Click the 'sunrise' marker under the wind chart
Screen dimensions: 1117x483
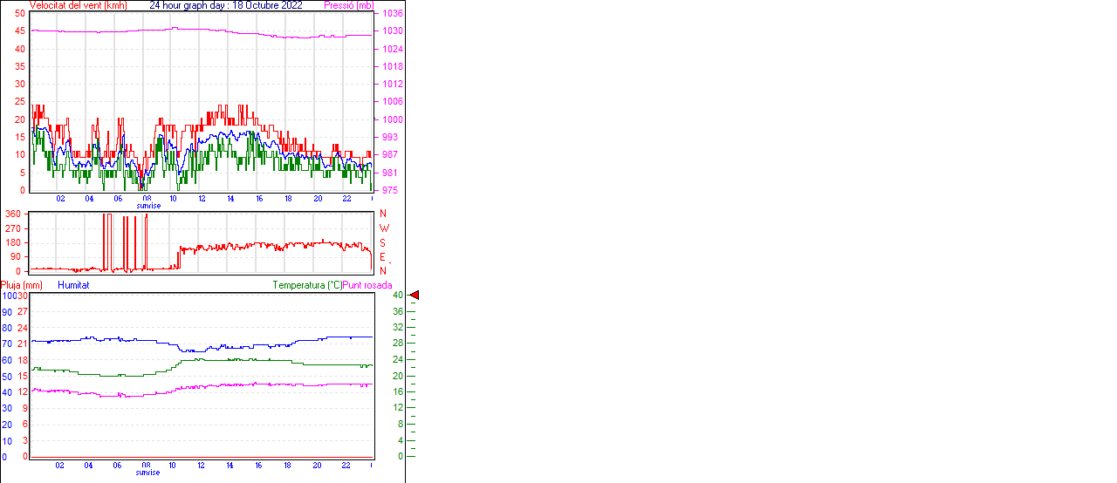(x=147, y=206)
